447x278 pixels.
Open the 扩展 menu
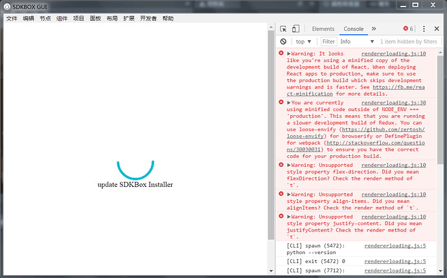[129, 19]
